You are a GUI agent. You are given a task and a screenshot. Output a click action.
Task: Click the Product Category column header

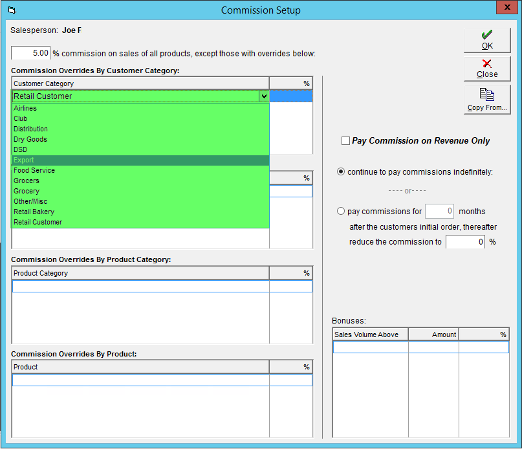140,273
